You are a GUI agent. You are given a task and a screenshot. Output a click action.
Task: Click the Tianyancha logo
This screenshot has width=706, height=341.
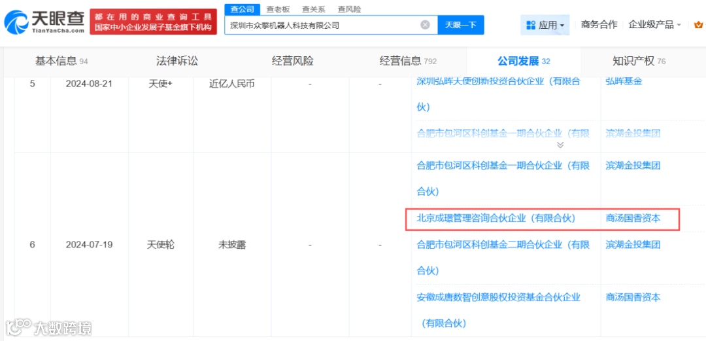[44, 21]
